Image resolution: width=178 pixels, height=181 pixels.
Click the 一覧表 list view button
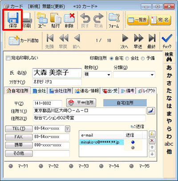pyautogui.click(x=138, y=20)
